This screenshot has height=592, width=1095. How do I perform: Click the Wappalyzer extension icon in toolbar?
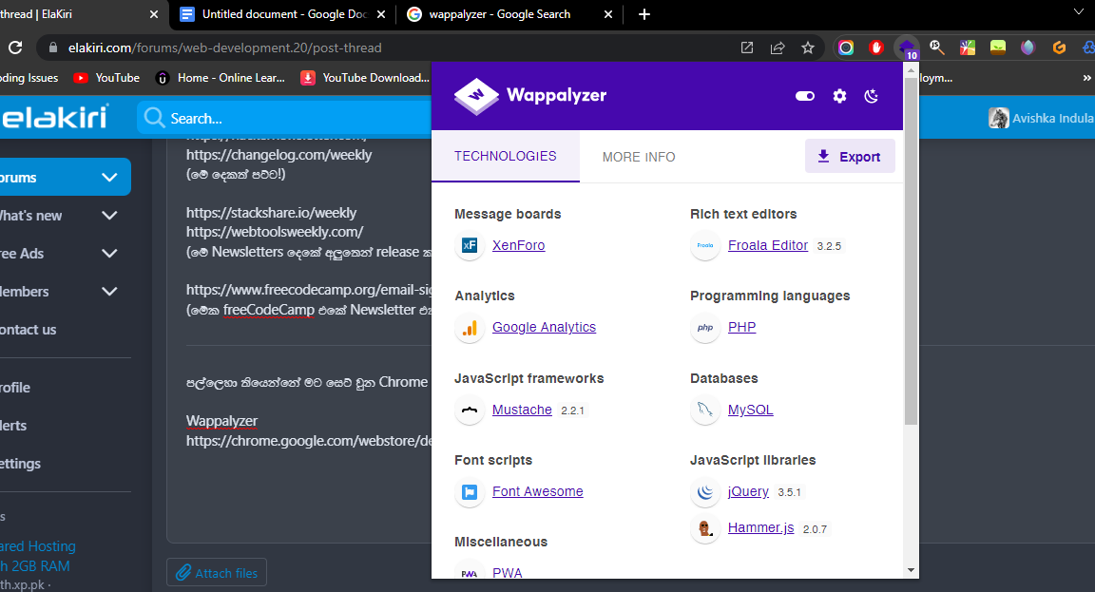(x=907, y=48)
